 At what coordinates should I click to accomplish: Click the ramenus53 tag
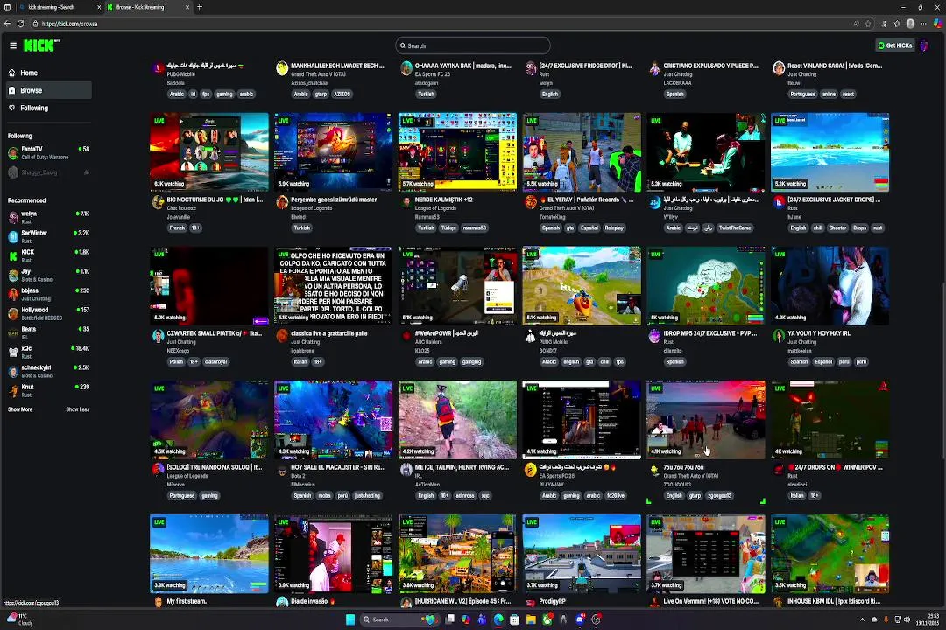[475, 227]
